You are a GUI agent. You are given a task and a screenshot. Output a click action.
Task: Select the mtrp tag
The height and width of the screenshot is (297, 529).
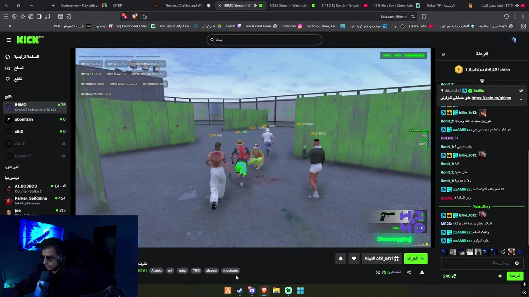coord(182,271)
